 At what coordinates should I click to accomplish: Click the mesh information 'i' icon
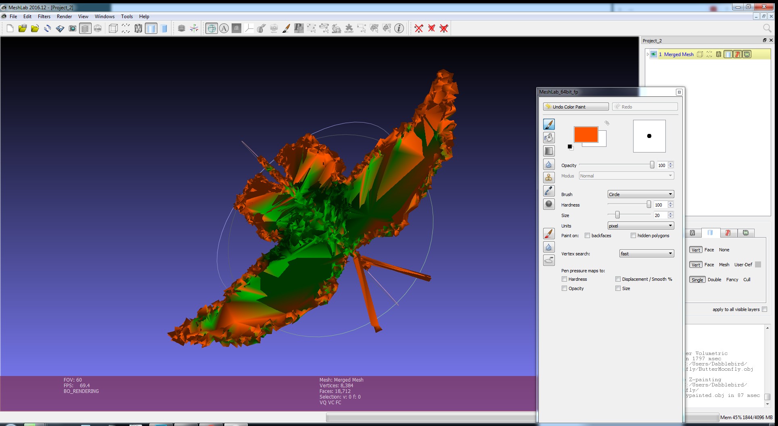coord(399,28)
